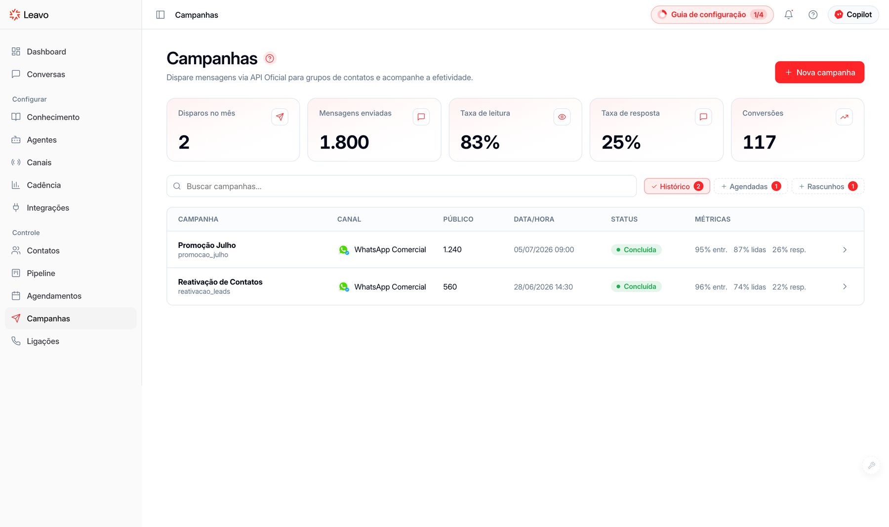Go to Conversas in the sidebar
Image resolution: width=889 pixels, height=527 pixels.
coord(71,75)
